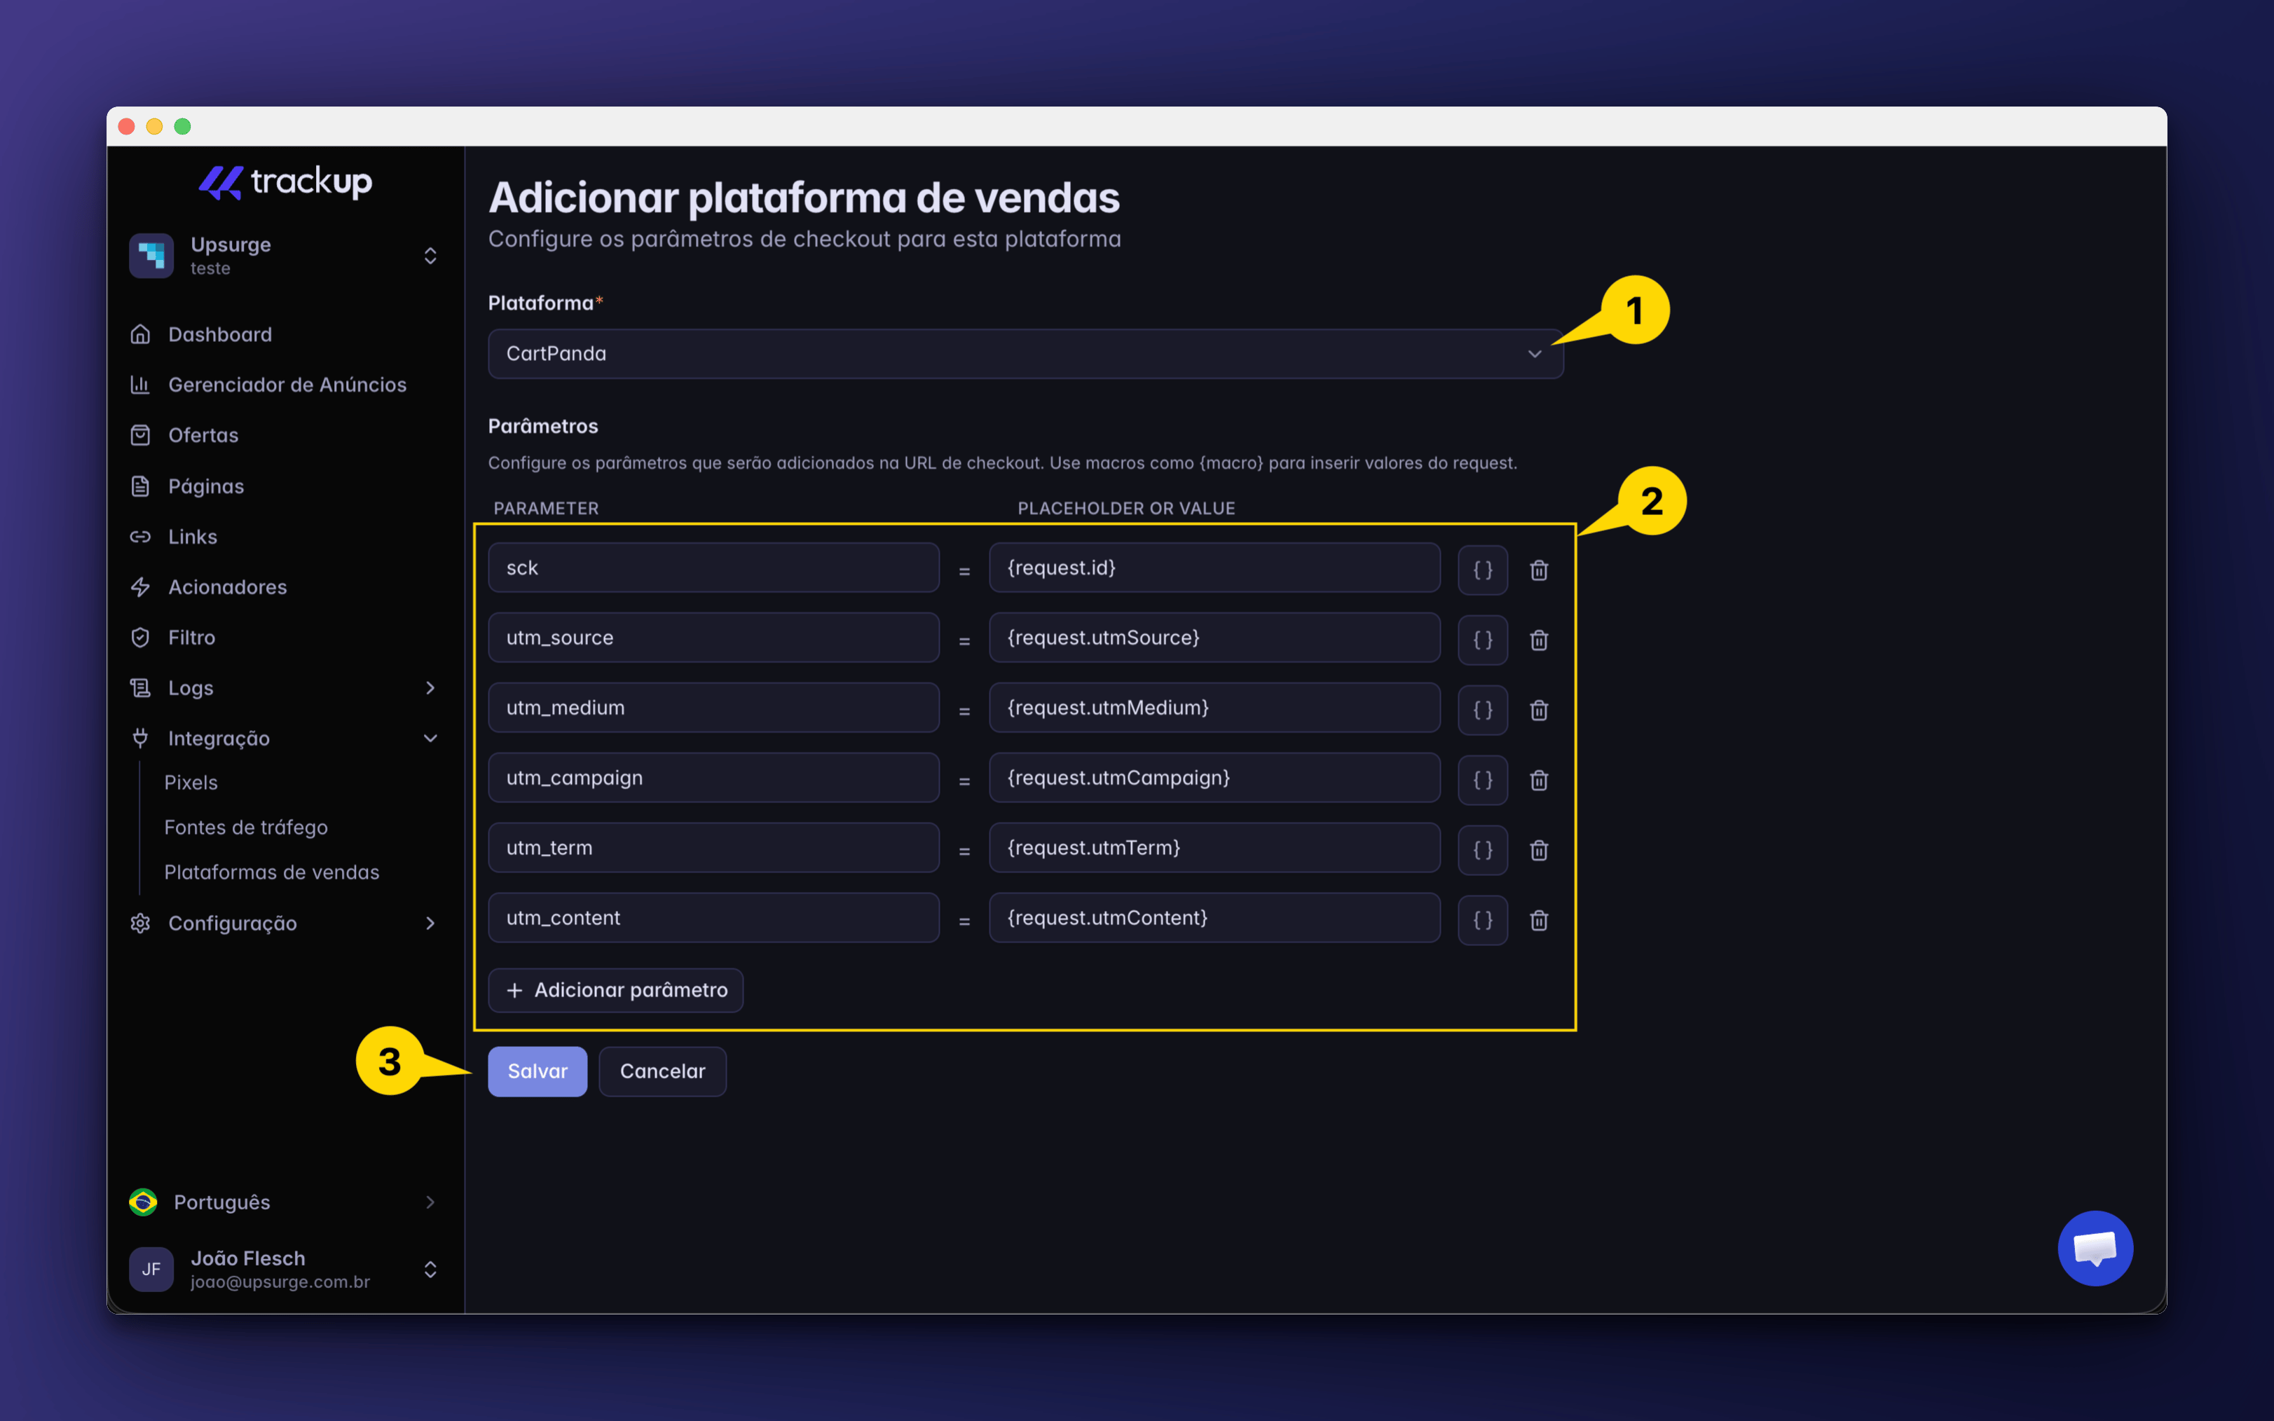The height and width of the screenshot is (1421, 2274).
Task: Click the {request.id} value field
Action: click(x=1214, y=568)
